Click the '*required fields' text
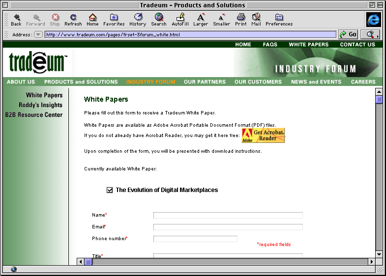Screen dimensions: 386x276 point(274,245)
